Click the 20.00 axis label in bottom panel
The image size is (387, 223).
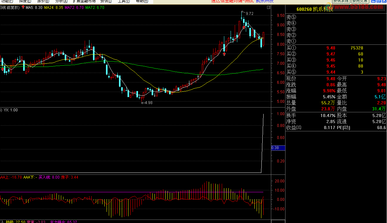click(279, 181)
